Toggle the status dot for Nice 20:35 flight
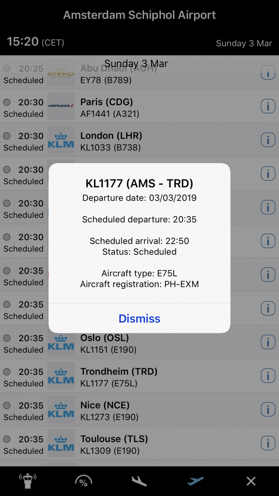This screenshot has height=496, width=279. point(7,405)
